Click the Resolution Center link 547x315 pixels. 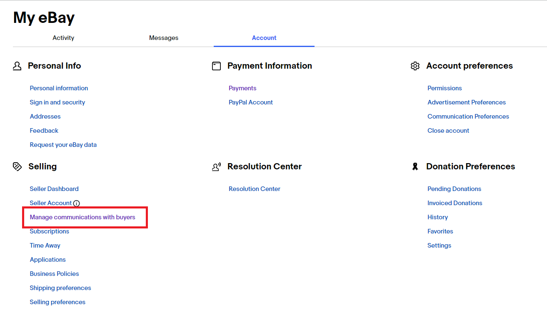pyautogui.click(x=255, y=189)
